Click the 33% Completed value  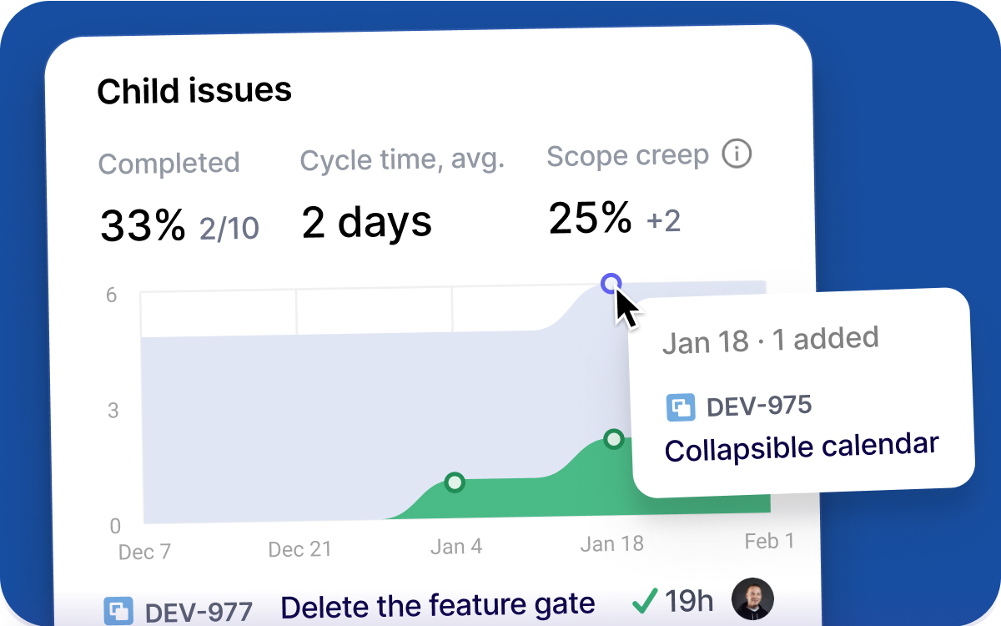(143, 225)
